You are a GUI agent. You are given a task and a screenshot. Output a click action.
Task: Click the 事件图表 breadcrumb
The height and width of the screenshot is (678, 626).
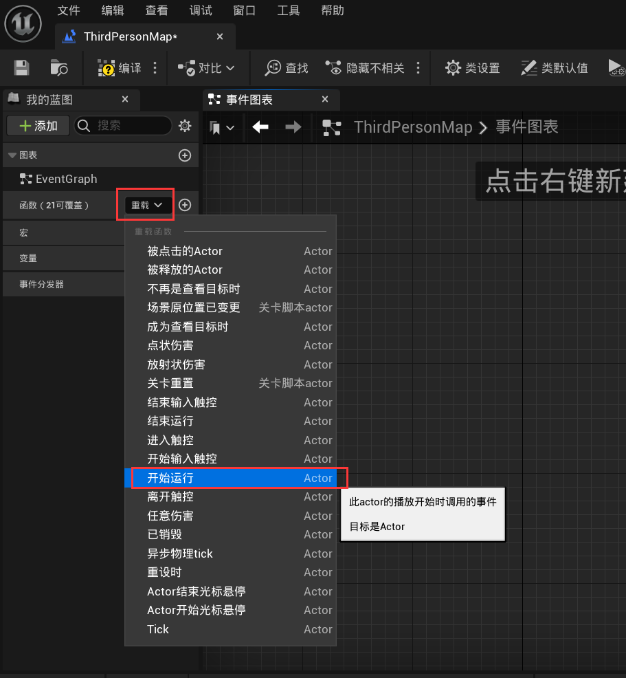pyautogui.click(x=527, y=127)
